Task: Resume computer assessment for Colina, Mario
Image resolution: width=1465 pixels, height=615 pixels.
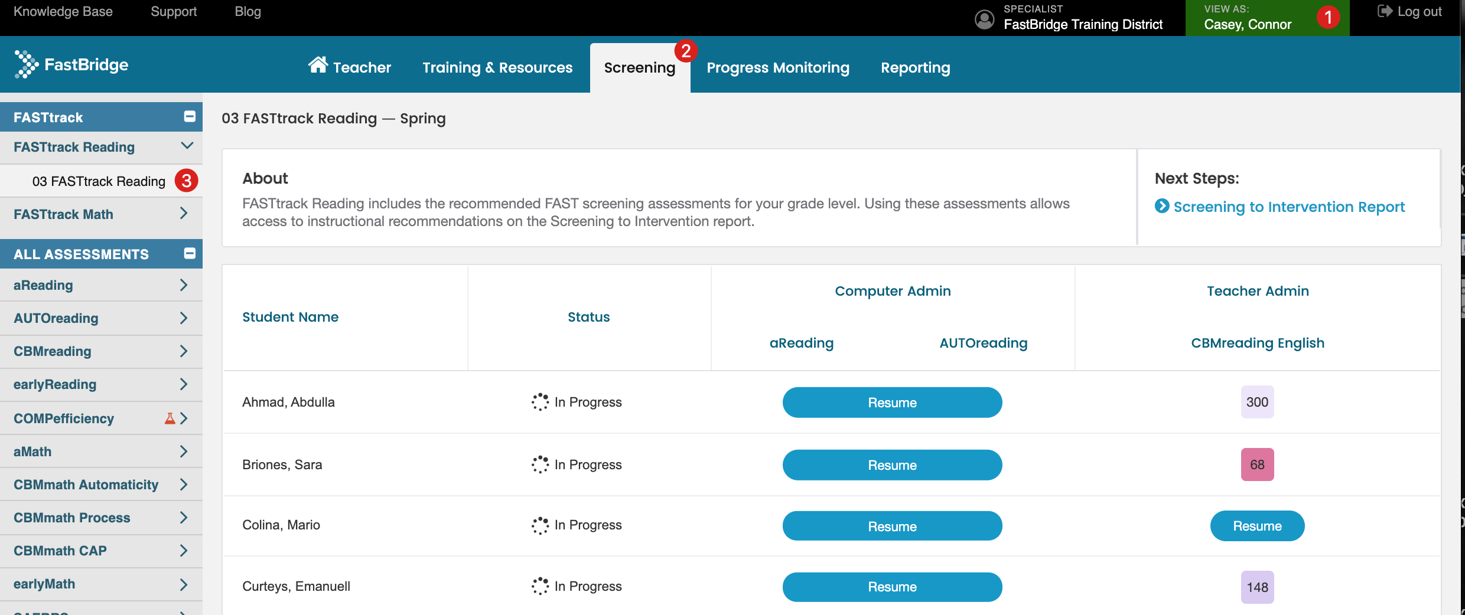Action: (892, 526)
